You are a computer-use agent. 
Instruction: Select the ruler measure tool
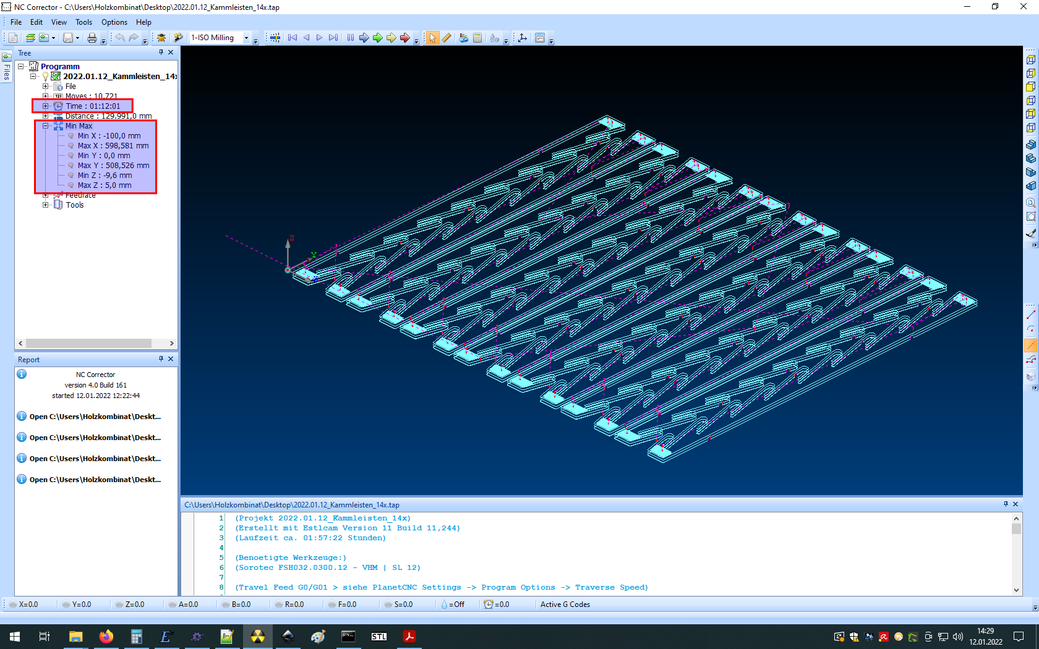(x=447, y=38)
